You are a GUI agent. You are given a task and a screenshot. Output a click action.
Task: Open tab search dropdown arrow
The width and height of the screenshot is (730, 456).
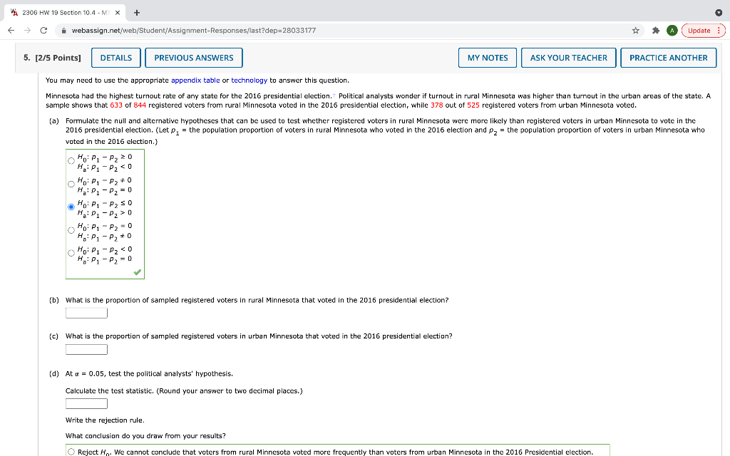[x=719, y=13]
